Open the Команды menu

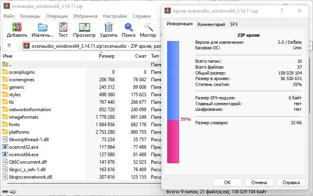(x=30, y=16)
